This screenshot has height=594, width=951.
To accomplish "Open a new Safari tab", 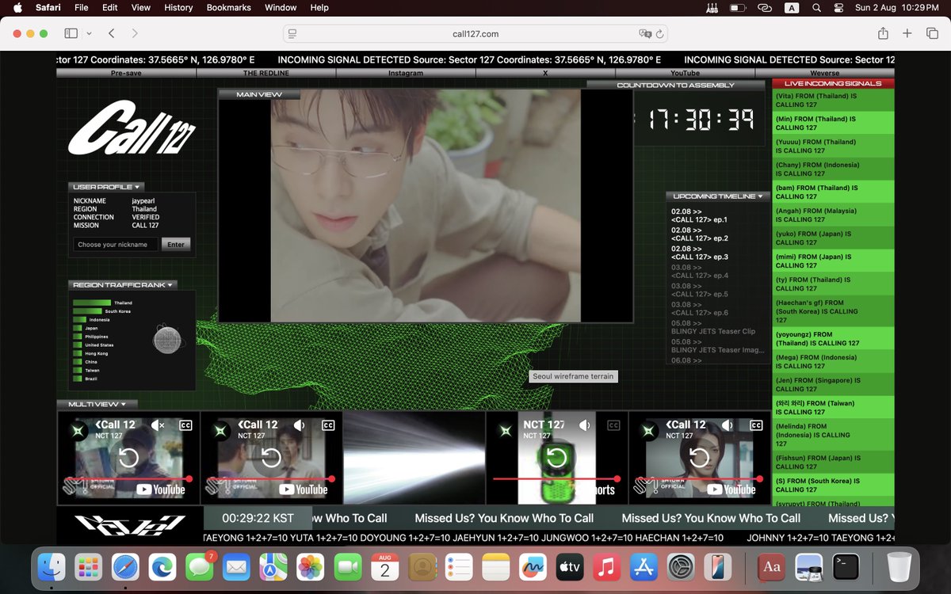I will [907, 33].
